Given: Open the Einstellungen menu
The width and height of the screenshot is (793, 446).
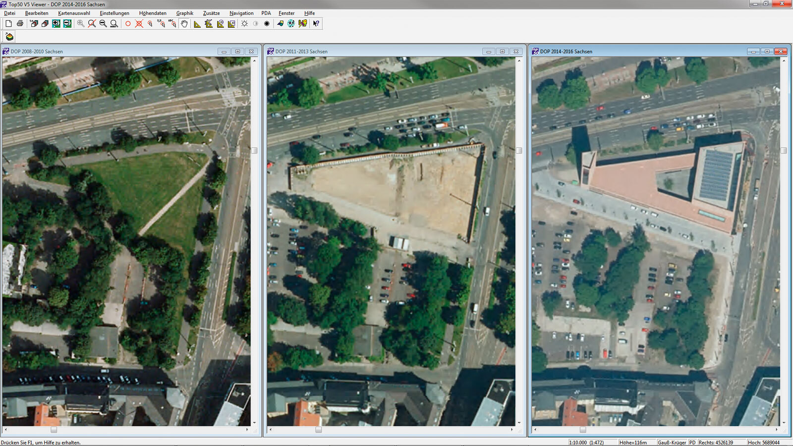Looking at the screenshot, I should click(114, 13).
